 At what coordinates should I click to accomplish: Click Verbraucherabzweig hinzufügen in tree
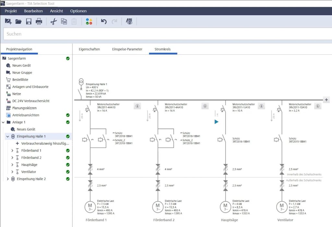[x=45, y=144]
